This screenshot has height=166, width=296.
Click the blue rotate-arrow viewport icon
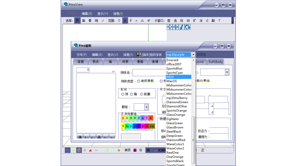[187, 27]
